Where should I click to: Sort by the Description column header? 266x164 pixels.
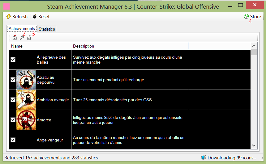130,46
